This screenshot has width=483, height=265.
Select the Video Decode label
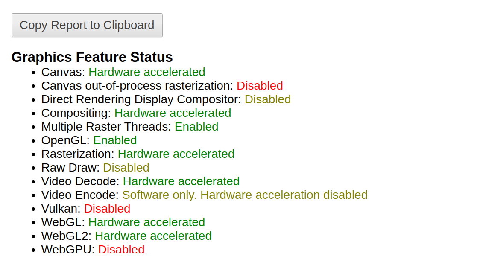point(80,181)
